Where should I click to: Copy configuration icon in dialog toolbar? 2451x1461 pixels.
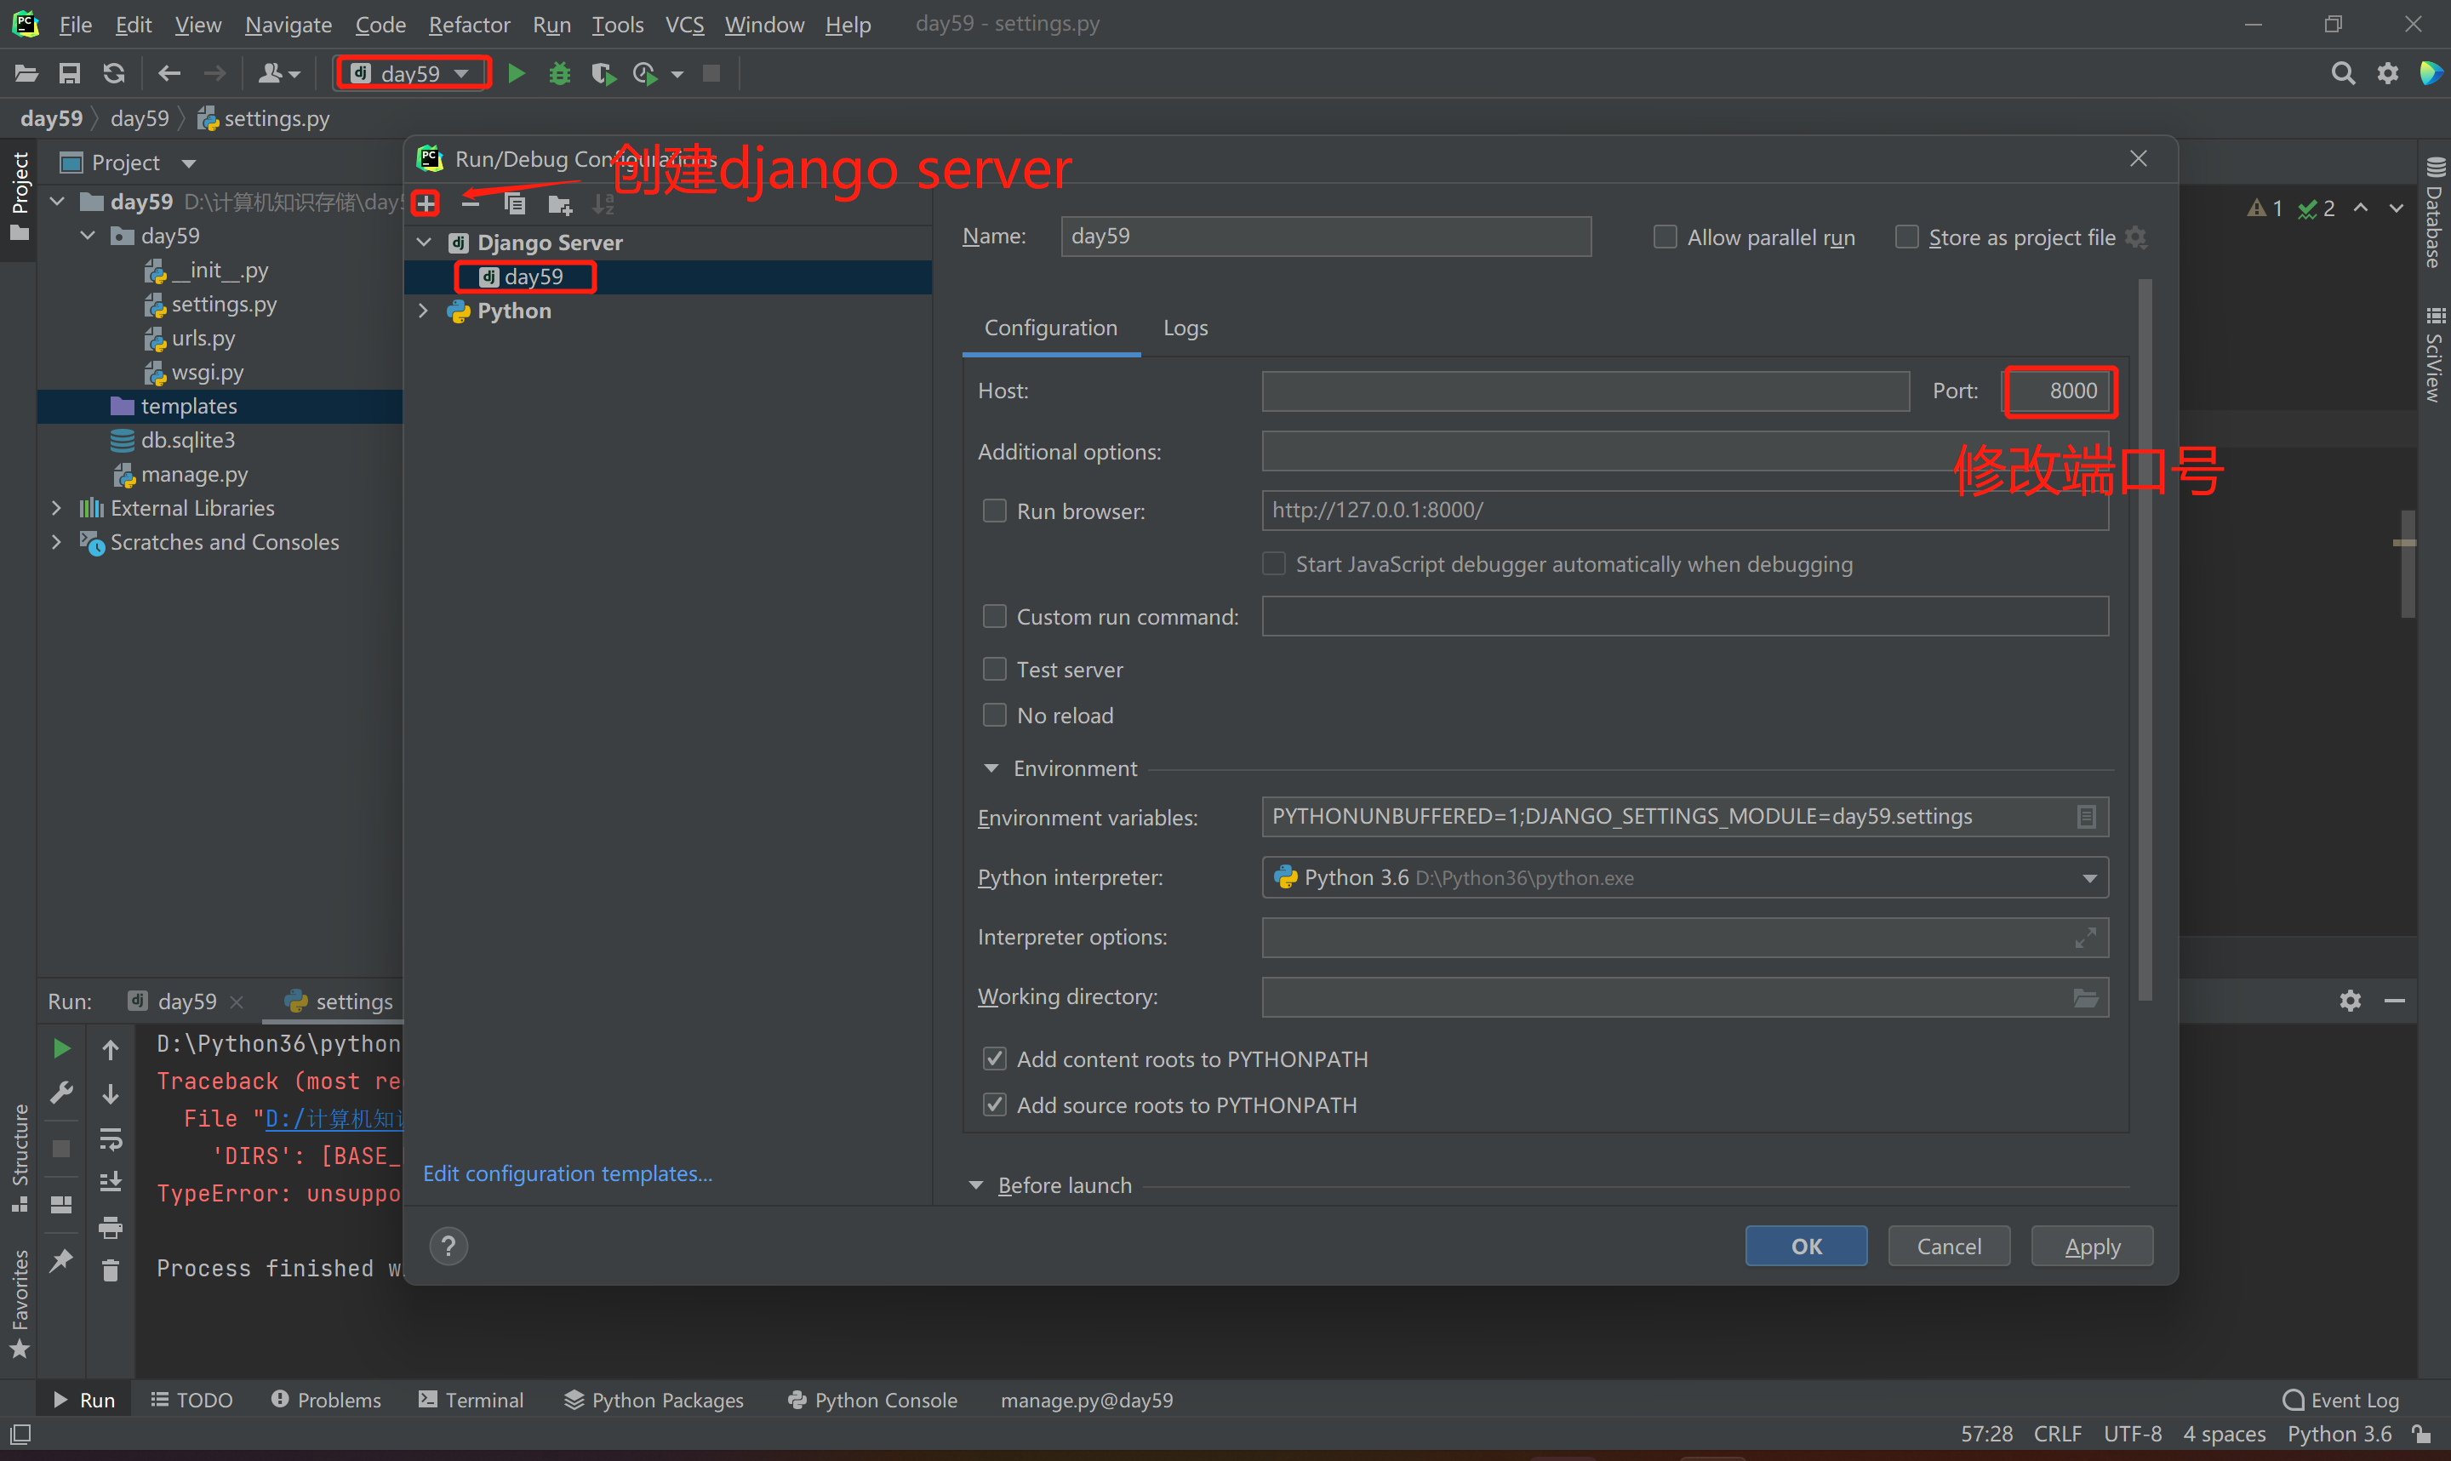[515, 204]
